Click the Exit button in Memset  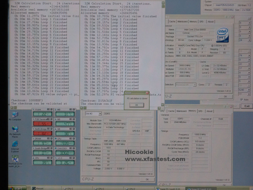click(x=247, y=106)
